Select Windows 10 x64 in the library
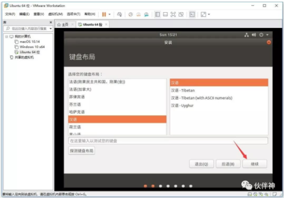 click(x=32, y=47)
